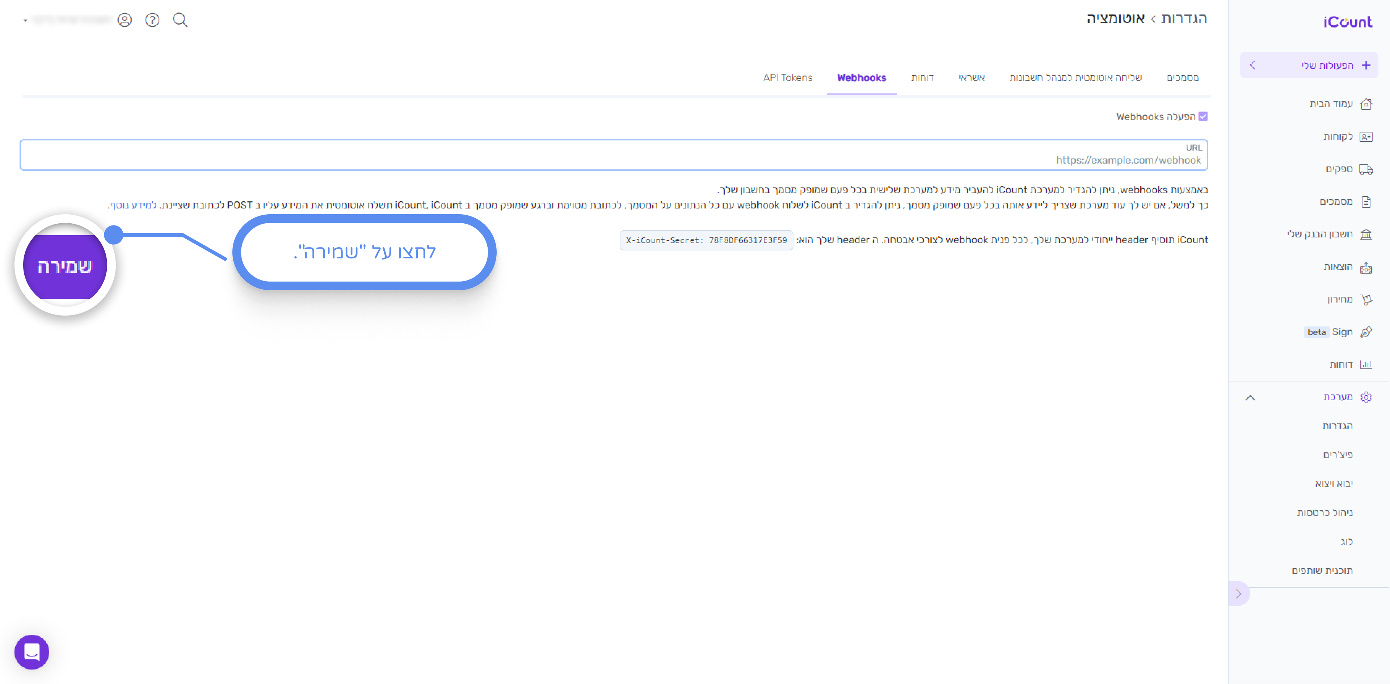
Task: Collapse the System (מערכת) sidebar section
Action: (1250, 398)
